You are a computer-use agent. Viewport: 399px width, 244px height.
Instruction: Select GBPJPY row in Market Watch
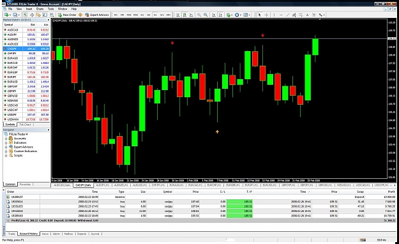(x=26, y=91)
